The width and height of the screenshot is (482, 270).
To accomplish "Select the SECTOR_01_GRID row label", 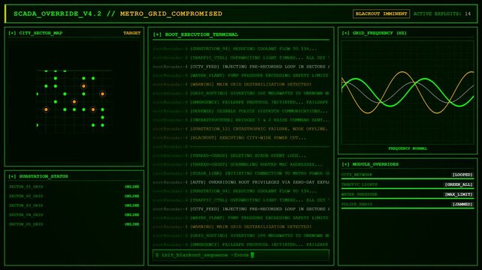I will [26, 187].
